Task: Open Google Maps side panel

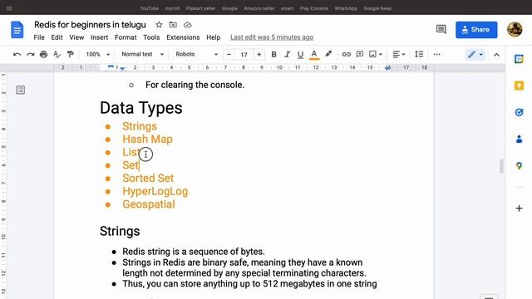Action: 519,166
